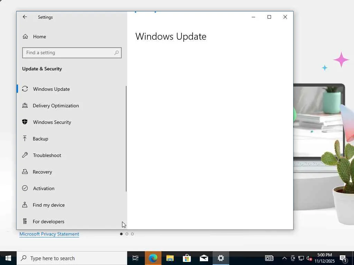This screenshot has height=265, width=354.
Task: Click the Recovery icon
Action: (x=25, y=172)
